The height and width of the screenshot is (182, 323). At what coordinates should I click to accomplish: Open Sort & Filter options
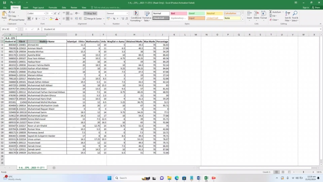[288, 16]
